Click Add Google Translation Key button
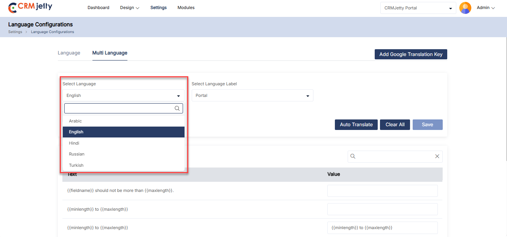Image resolution: width=507 pixels, height=237 pixels. [x=410, y=54]
